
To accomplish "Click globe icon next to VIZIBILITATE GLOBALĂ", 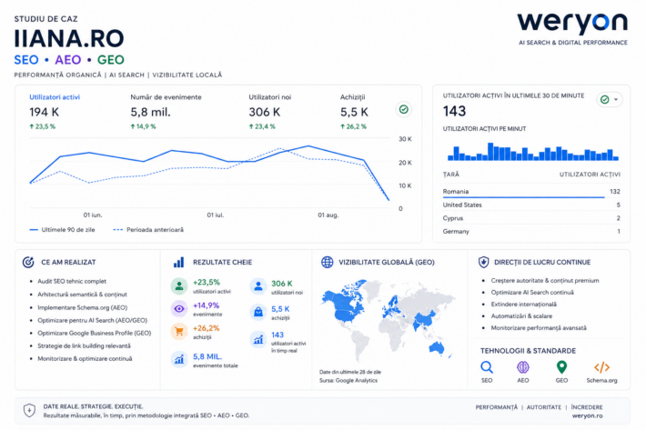I will [x=328, y=262].
